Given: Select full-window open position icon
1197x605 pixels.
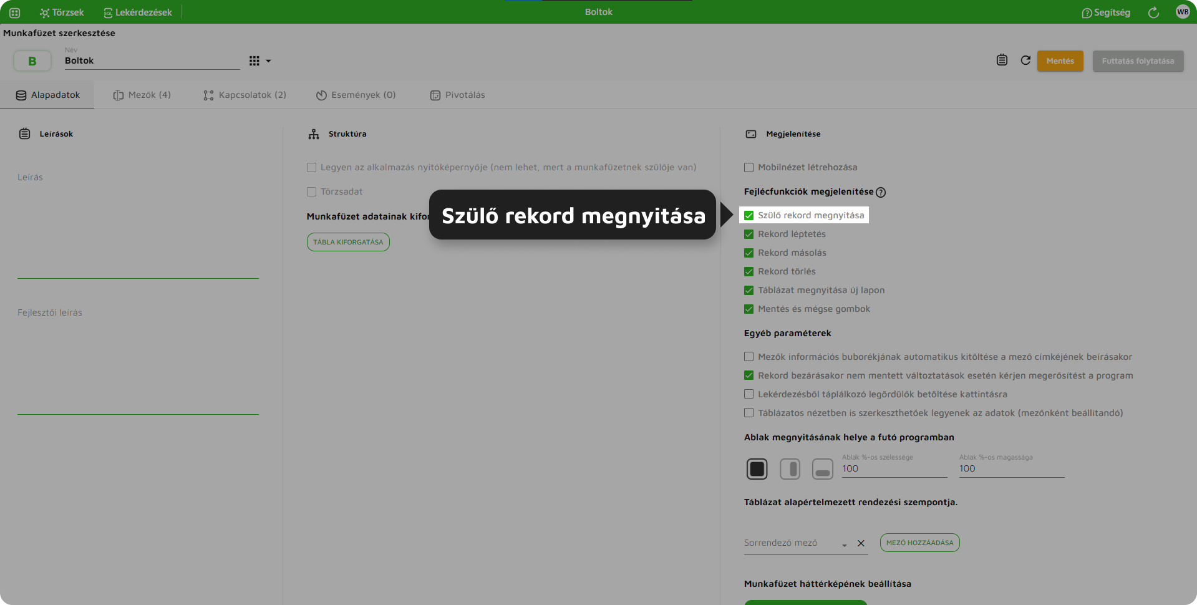Looking at the screenshot, I should (757, 469).
